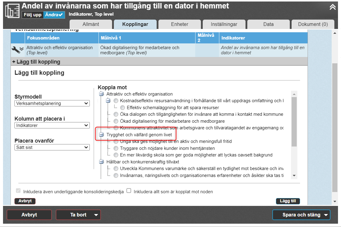Click the indicator chart icon in the header
The width and height of the screenshot is (341, 227).
click(x=12, y=11)
